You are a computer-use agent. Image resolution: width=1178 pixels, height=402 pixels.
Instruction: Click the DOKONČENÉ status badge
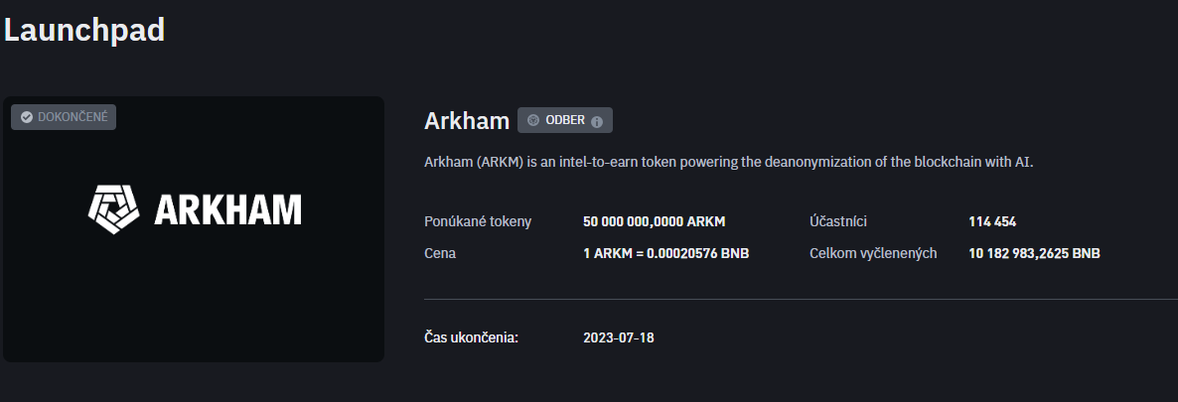point(64,117)
